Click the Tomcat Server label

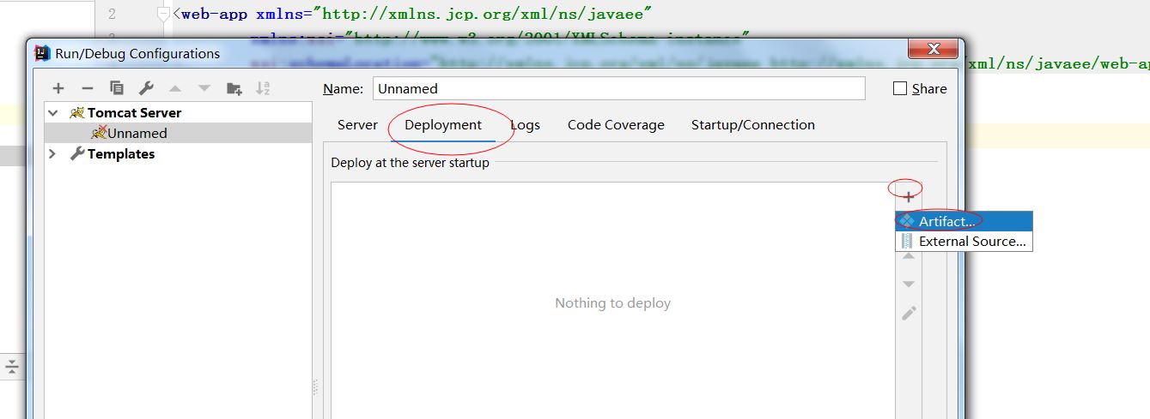[134, 112]
